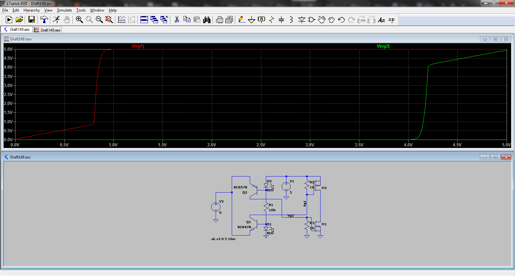
Task: Click the green V(vg2) trace label
Action: point(383,46)
